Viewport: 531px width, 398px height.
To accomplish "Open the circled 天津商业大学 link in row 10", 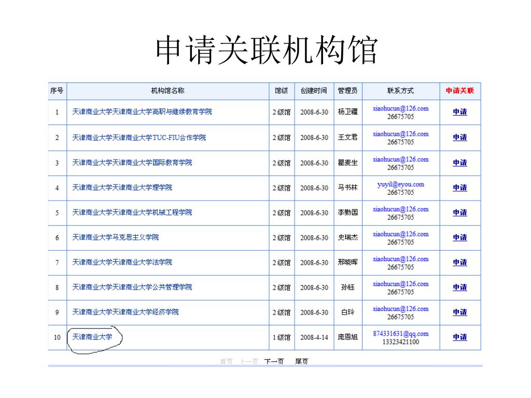I will (x=92, y=337).
